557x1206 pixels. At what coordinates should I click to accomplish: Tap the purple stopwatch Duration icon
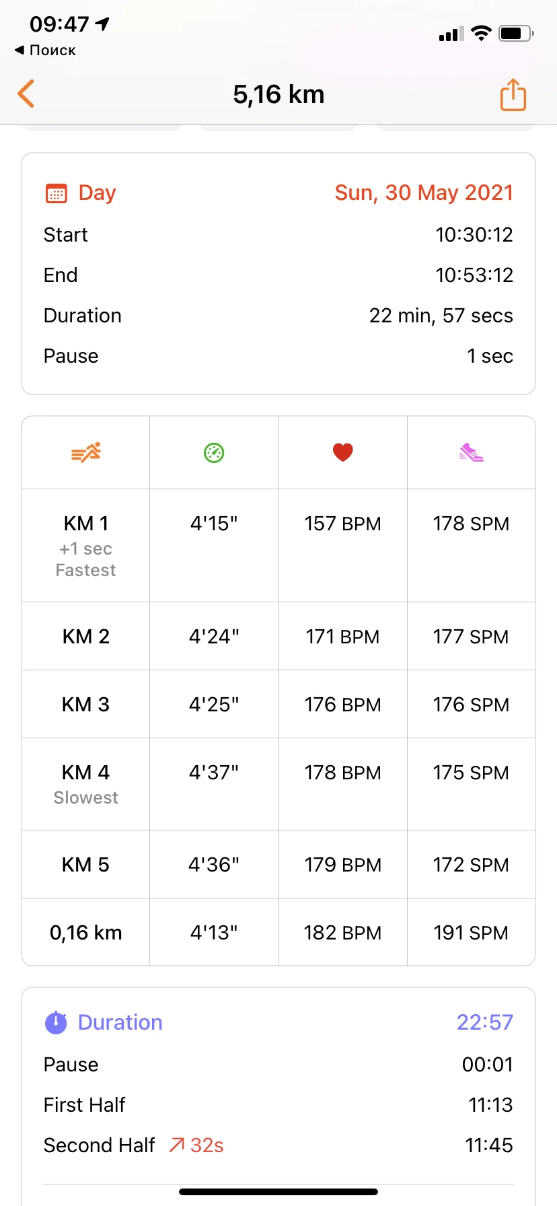tap(56, 1023)
